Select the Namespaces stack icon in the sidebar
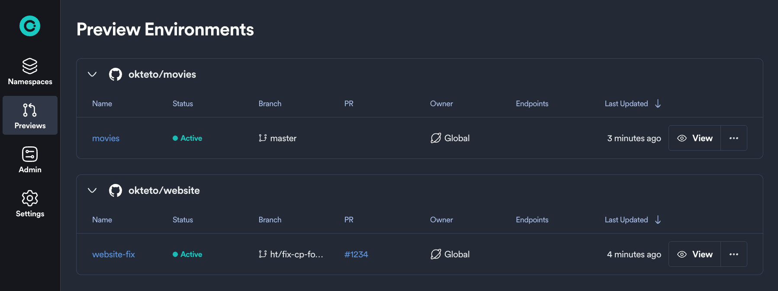Viewport: 778px width, 291px height. click(x=29, y=66)
